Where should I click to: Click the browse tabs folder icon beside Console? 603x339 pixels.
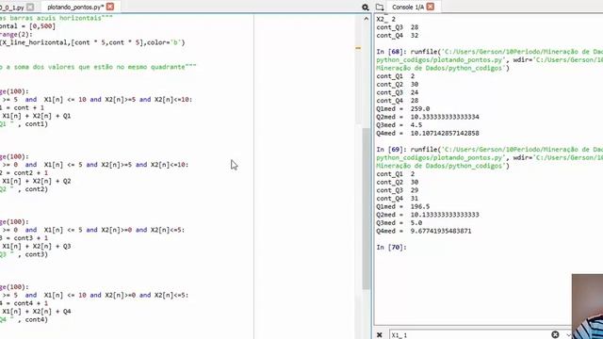(x=380, y=7)
